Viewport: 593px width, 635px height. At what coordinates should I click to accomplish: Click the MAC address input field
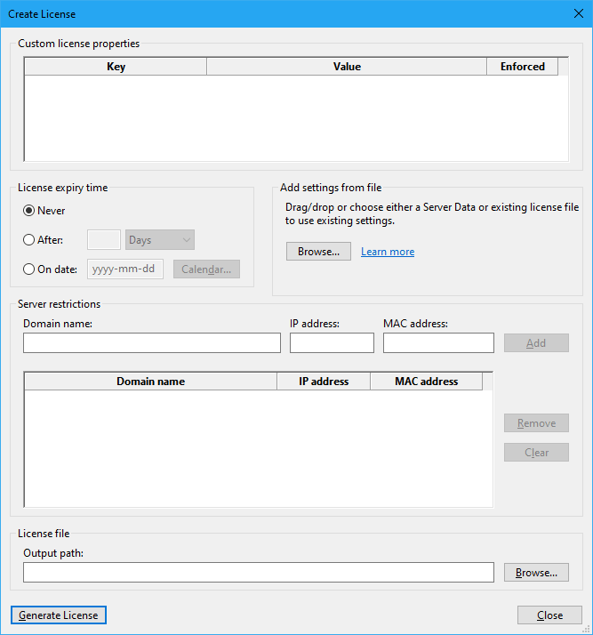(x=438, y=343)
